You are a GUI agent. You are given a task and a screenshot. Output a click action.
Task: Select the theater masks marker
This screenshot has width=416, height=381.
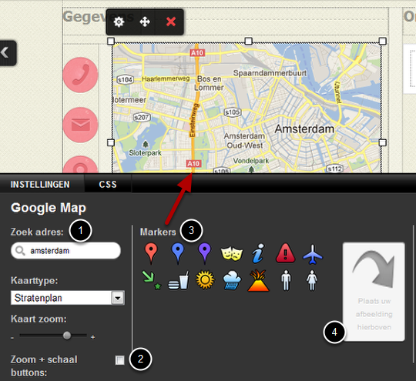232,254
